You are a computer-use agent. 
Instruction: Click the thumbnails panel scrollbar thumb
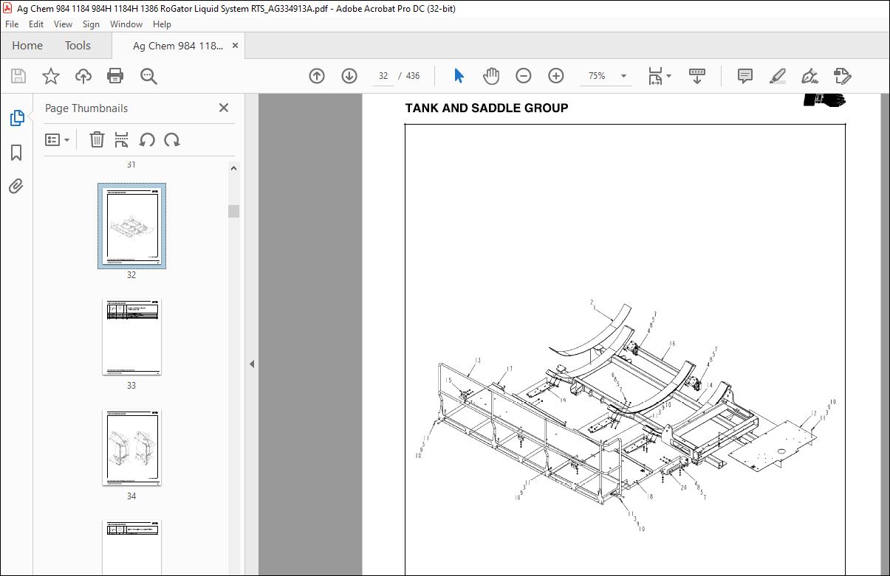(234, 211)
